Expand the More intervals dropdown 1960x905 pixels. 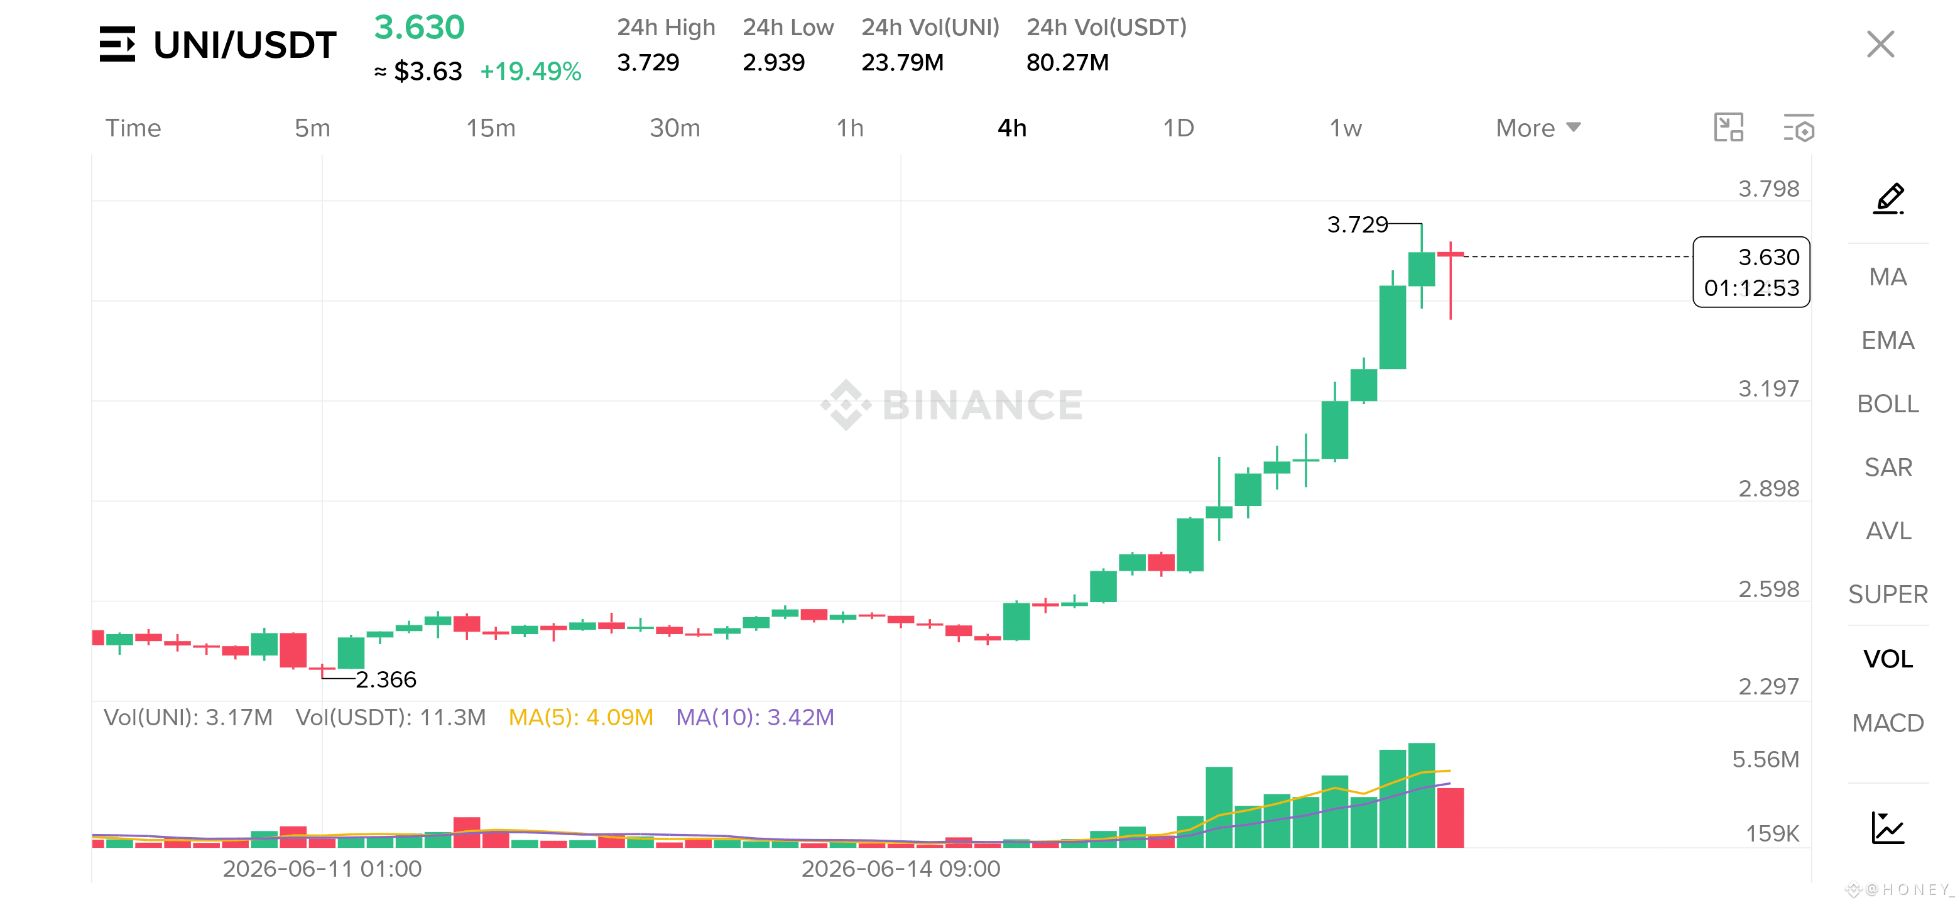[1538, 128]
